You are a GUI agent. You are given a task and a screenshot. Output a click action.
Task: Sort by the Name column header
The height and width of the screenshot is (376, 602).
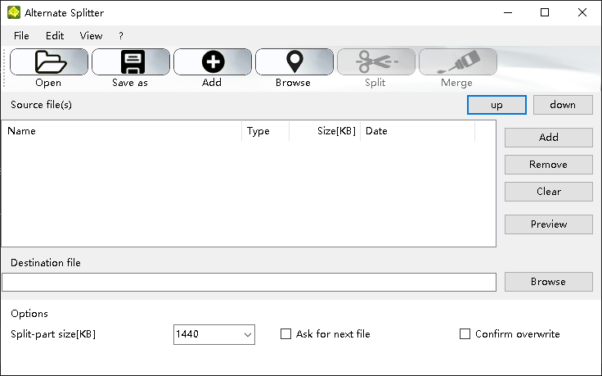point(121,131)
